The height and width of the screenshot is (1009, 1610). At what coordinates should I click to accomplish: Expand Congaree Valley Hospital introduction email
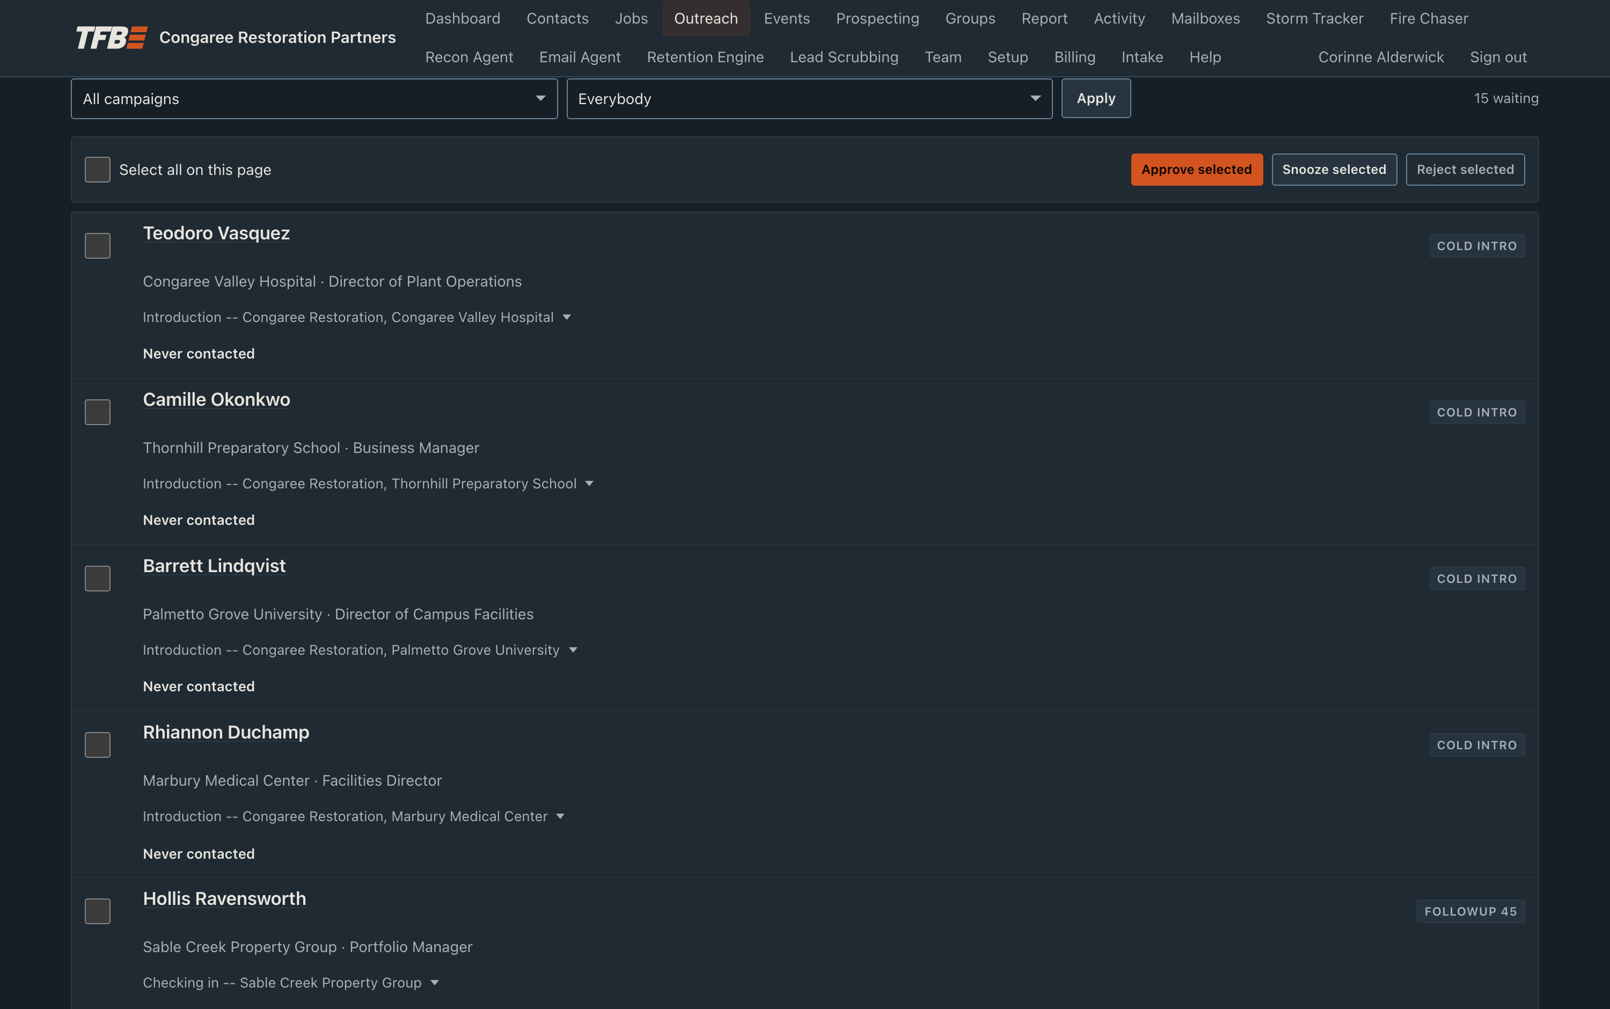pyautogui.click(x=567, y=318)
